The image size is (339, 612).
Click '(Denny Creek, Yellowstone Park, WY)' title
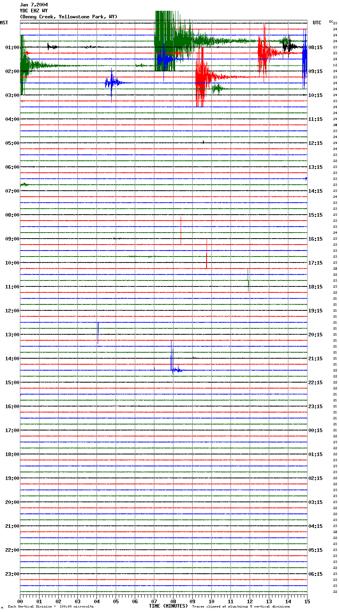[69, 17]
